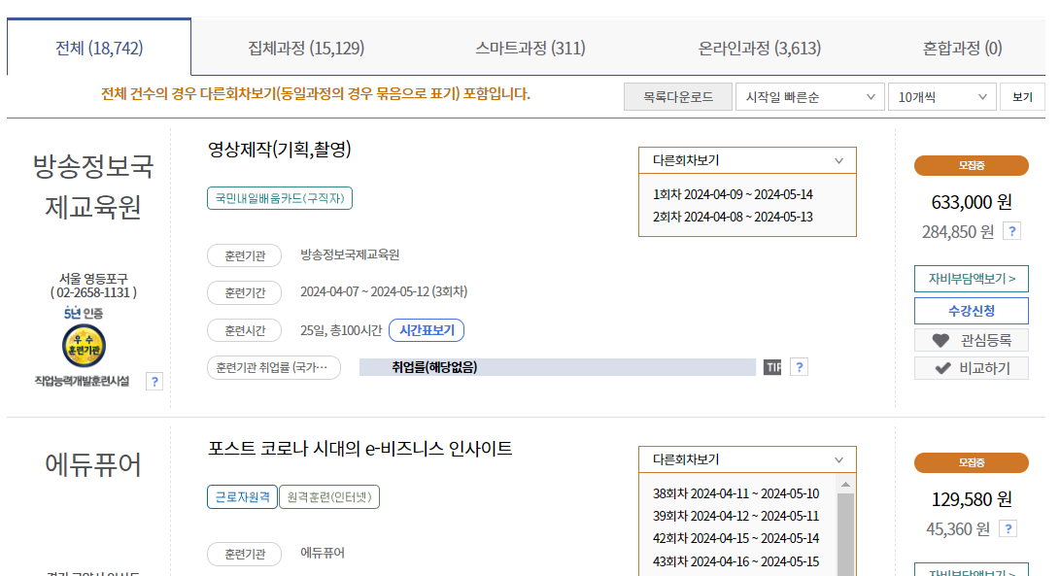Click the 취업률(해당없음) progress bar

[557, 367]
